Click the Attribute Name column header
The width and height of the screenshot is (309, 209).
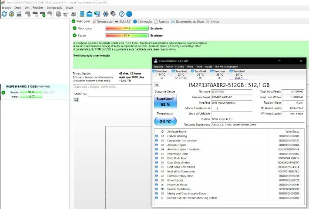tap(177, 131)
